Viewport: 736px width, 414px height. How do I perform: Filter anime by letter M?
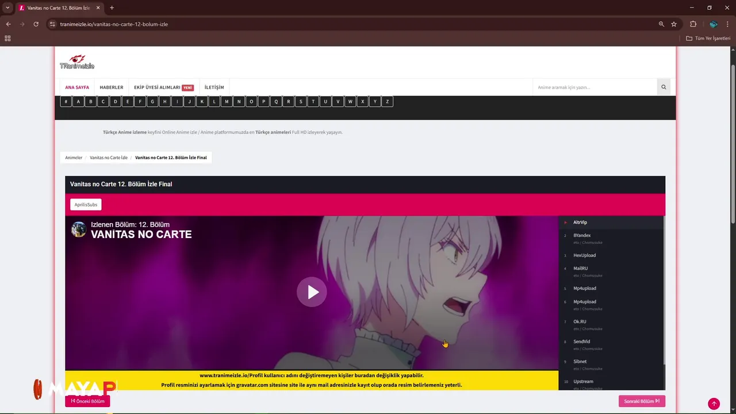(x=227, y=102)
